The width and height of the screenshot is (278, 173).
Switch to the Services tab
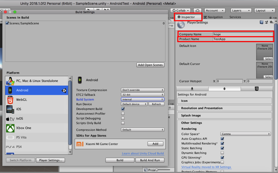[x=235, y=17]
